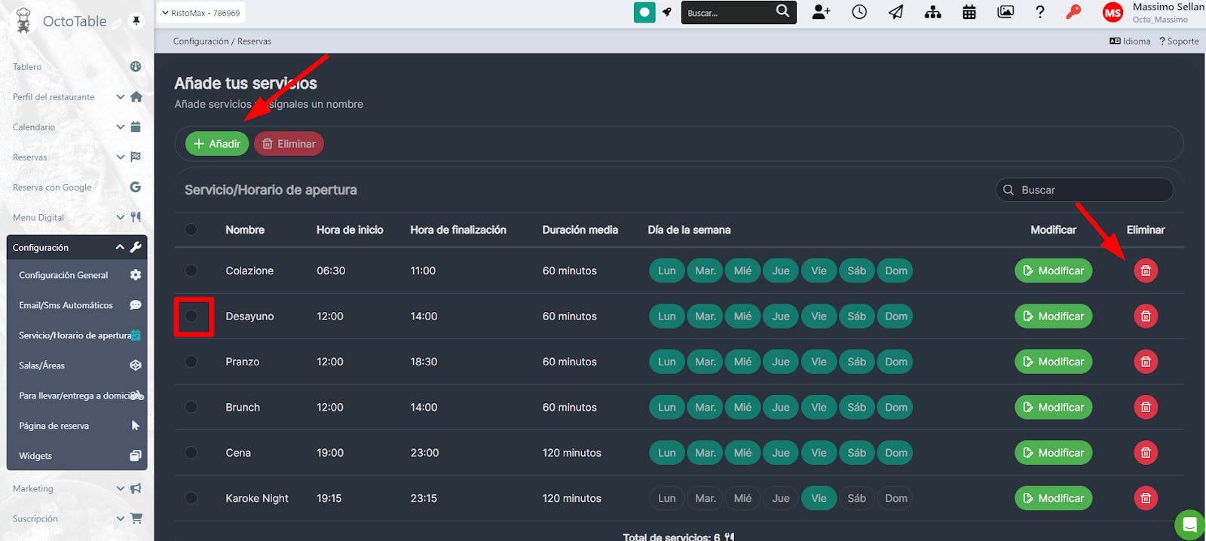Click Modificar for Cena
Image resolution: width=1206 pixels, height=541 pixels.
coord(1053,453)
